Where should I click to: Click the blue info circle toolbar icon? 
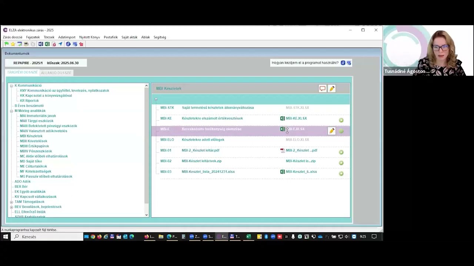tap(68, 44)
